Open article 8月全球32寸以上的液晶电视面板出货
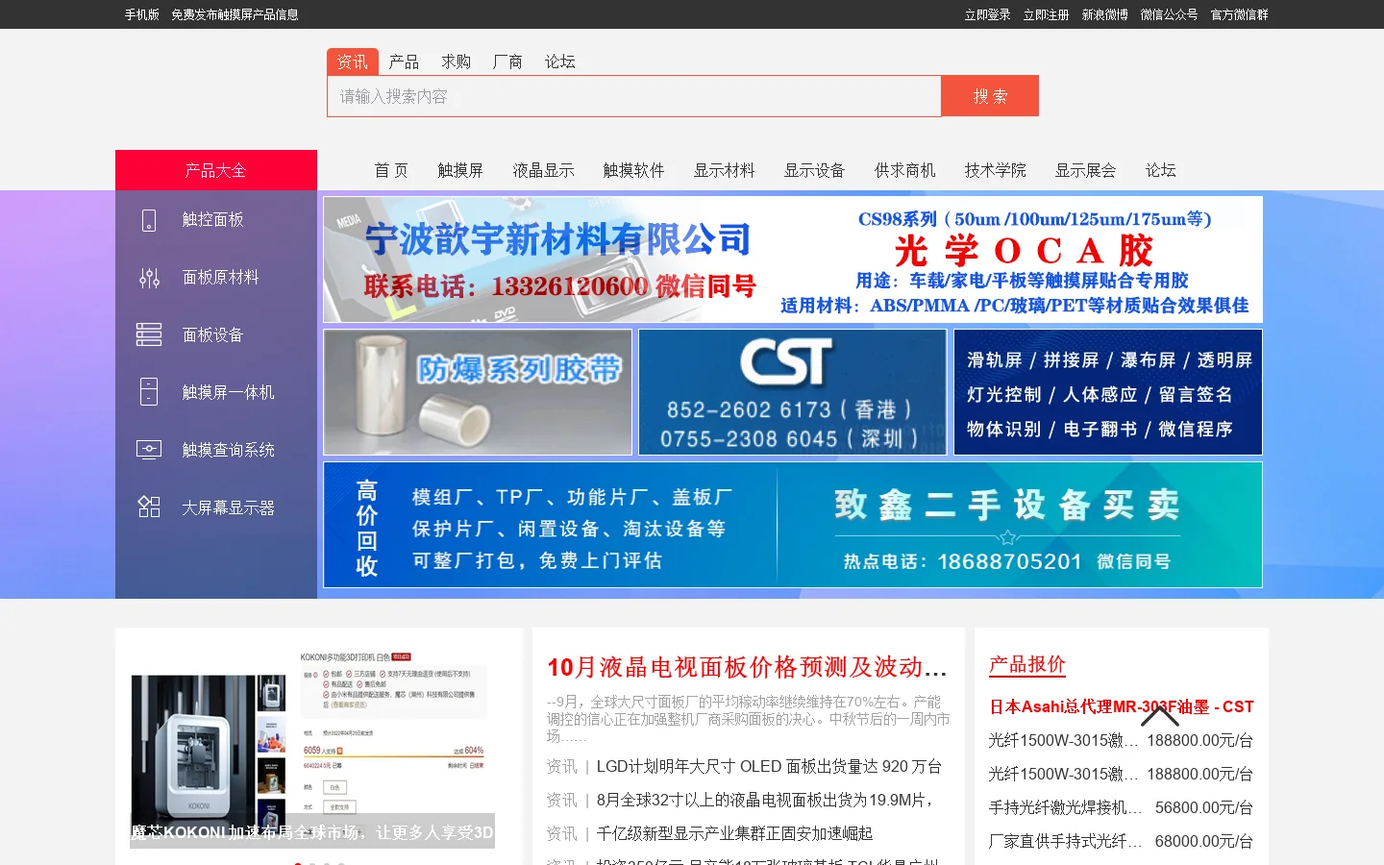 (765, 801)
